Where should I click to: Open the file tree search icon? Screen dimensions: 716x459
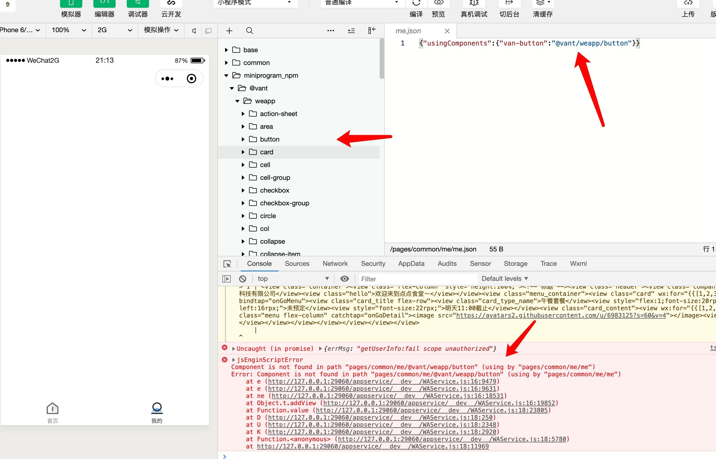[x=250, y=31]
